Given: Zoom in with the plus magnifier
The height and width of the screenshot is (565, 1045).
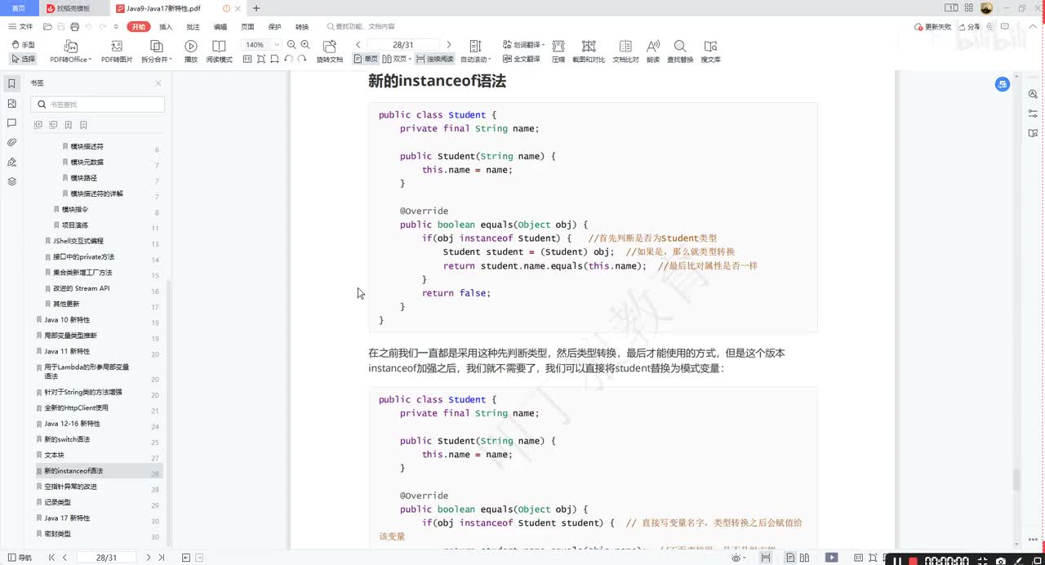Looking at the screenshot, I should [305, 45].
